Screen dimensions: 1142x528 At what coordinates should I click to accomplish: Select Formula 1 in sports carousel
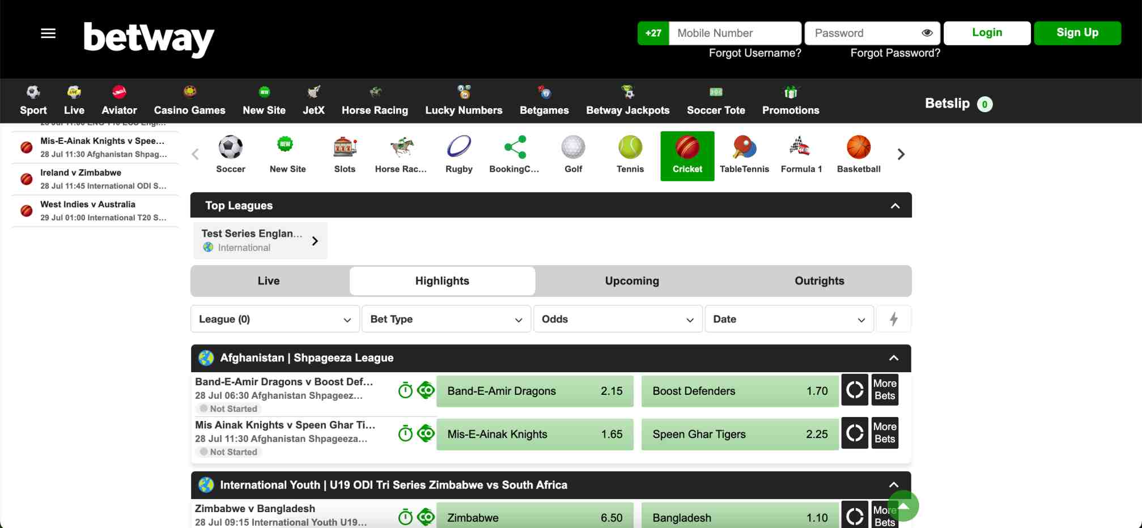(801, 155)
